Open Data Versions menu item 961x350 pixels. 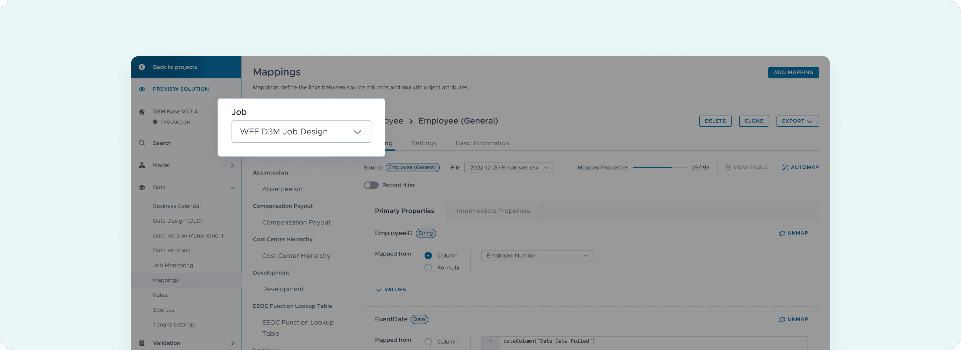pyautogui.click(x=171, y=250)
